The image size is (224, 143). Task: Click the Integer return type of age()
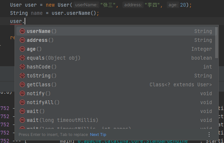tap(202, 49)
